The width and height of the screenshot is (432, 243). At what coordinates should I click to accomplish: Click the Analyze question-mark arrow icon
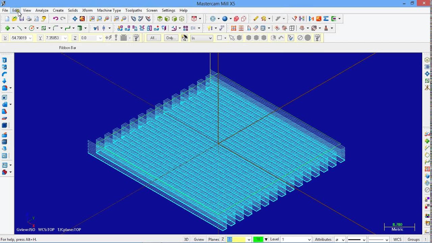pyautogui.click(x=294, y=19)
